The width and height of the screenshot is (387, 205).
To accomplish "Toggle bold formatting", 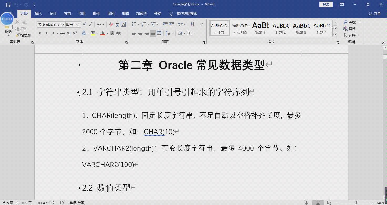I will 40,33.
